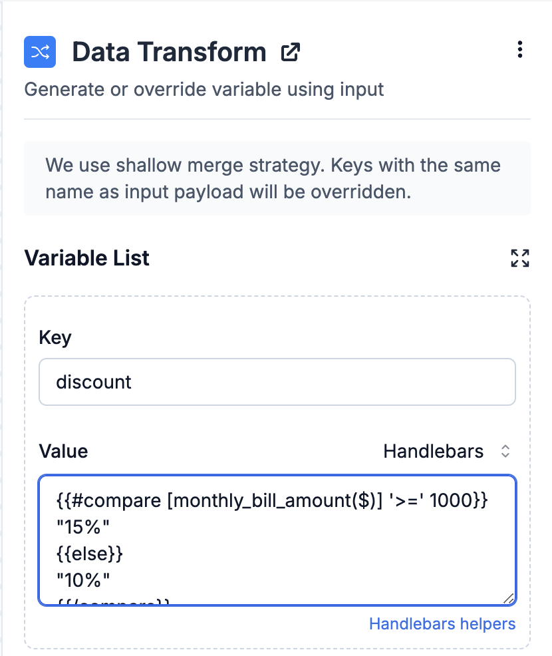The width and height of the screenshot is (552, 656).
Task: Expand the Variable List to fullscreen
Action: point(520,257)
